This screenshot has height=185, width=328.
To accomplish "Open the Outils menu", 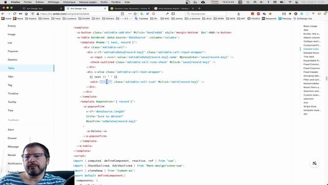I will [x=104, y=2].
